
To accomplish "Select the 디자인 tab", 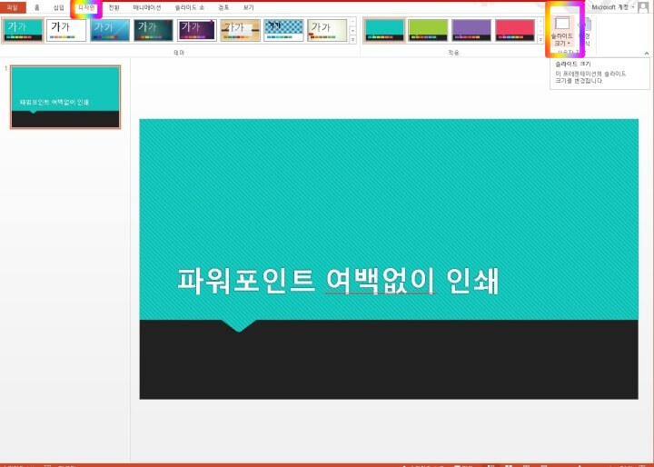I will pos(86,7).
